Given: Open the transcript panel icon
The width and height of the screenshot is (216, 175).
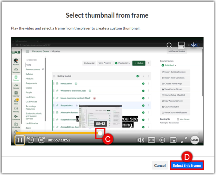Looking at the screenshot, I should (x=181, y=45).
